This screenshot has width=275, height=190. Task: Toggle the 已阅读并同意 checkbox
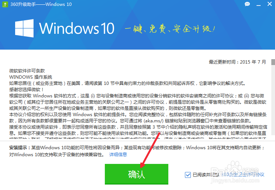click(x=188, y=175)
